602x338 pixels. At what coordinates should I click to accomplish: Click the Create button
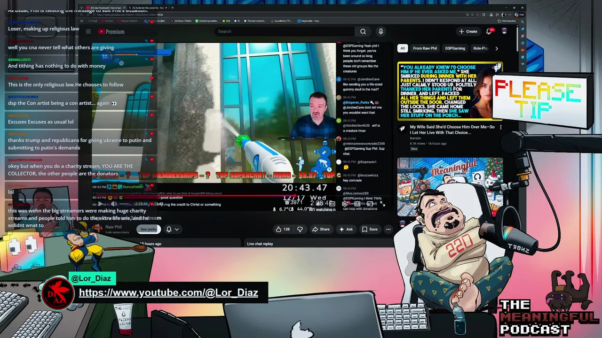pyautogui.click(x=468, y=31)
